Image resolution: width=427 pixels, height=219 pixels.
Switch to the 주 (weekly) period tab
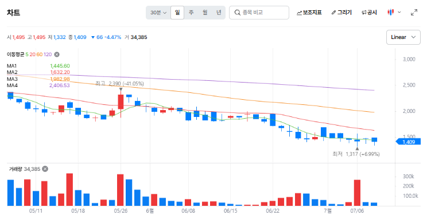coord(191,13)
